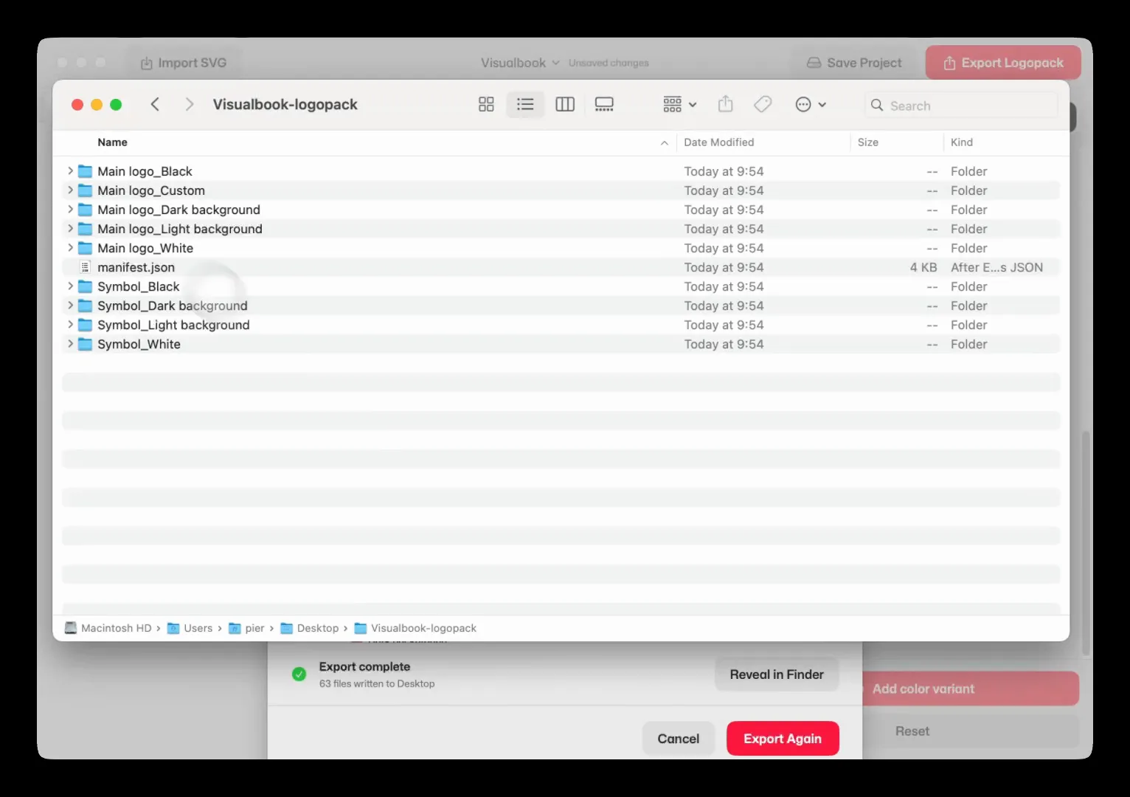Select the list view icon
The height and width of the screenshot is (797, 1130).
(525, 105)
